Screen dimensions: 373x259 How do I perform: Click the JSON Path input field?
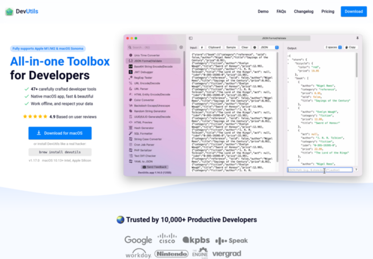(320, 170)
